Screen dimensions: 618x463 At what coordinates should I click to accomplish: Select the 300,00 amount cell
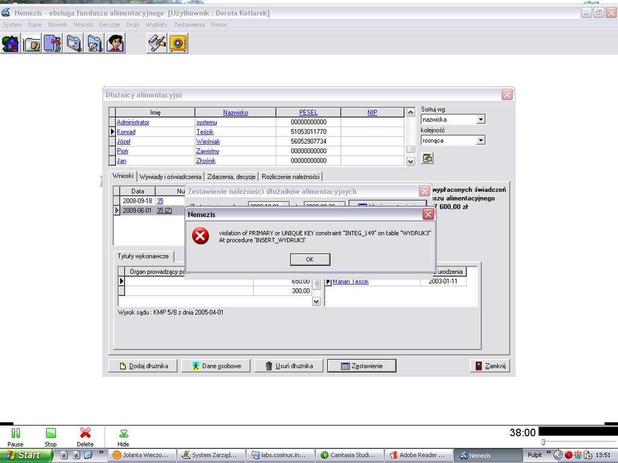[x=282, y=291]
